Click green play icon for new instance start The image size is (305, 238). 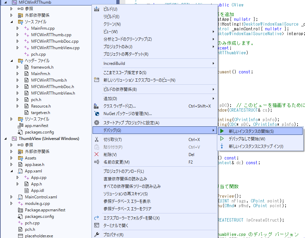(x=222, y=131)
